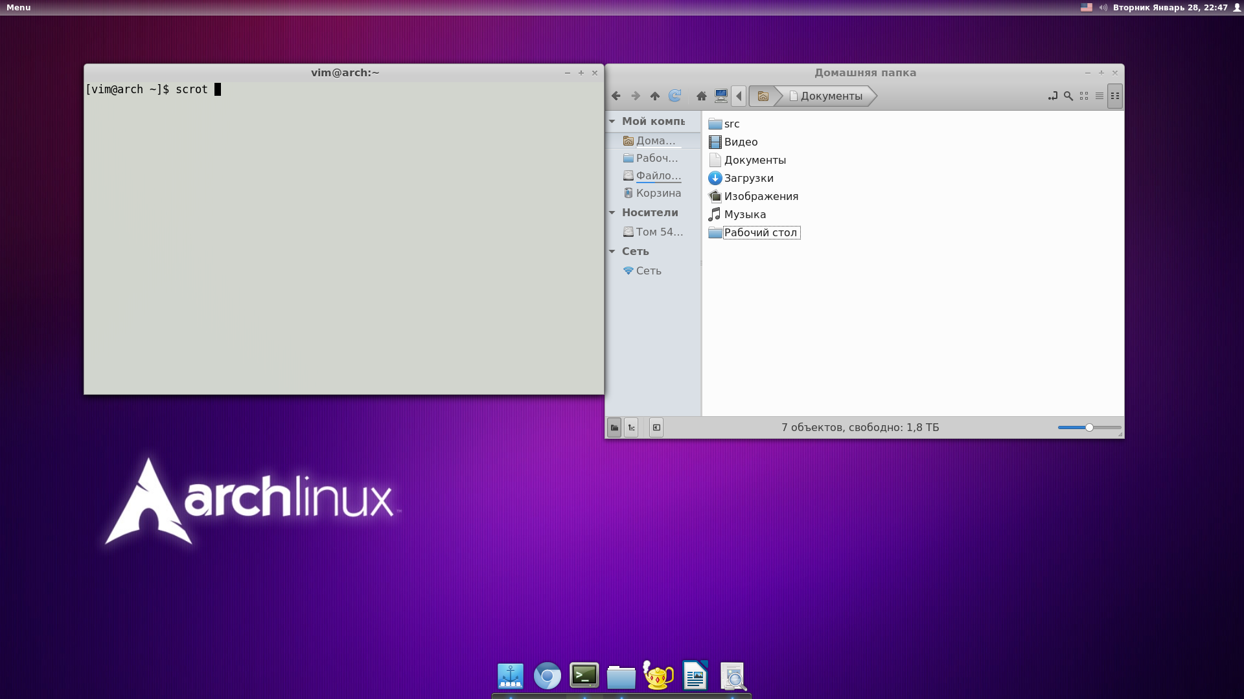
Task: Reload the current folder view
Action: coord(674,96)
